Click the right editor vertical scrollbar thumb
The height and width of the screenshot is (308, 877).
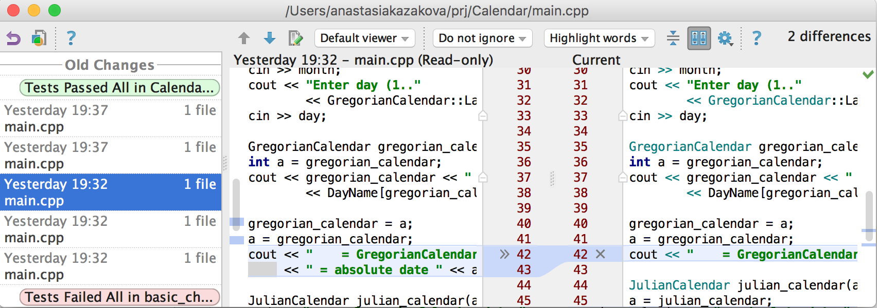click(x=869, y=216)
